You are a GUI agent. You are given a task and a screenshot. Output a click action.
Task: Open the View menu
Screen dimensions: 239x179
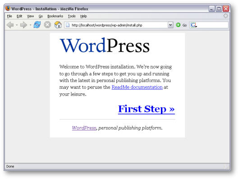[30, 16]
